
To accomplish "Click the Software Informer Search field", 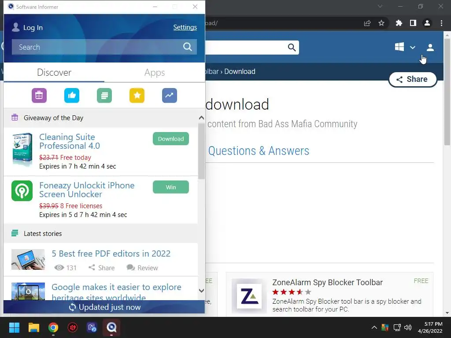I will pyautogui.click(x=104, y=47).
